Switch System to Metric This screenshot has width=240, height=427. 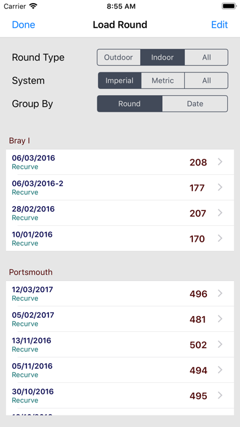pos(163,80)
